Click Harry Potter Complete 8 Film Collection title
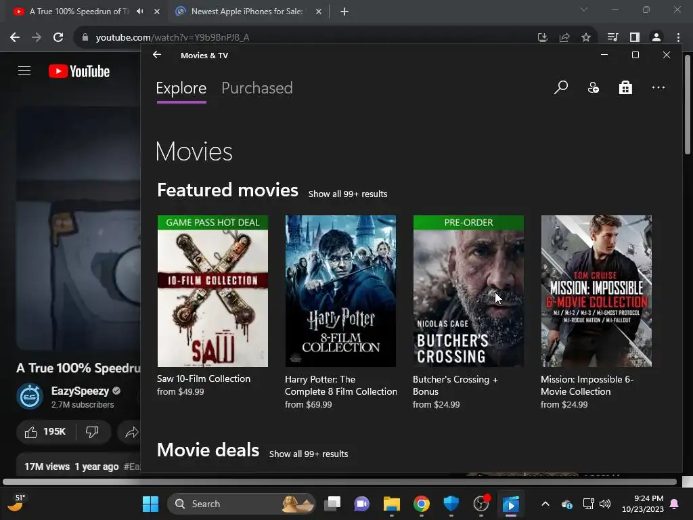Viewport: 693px width, 520px height. click(341, 385)
